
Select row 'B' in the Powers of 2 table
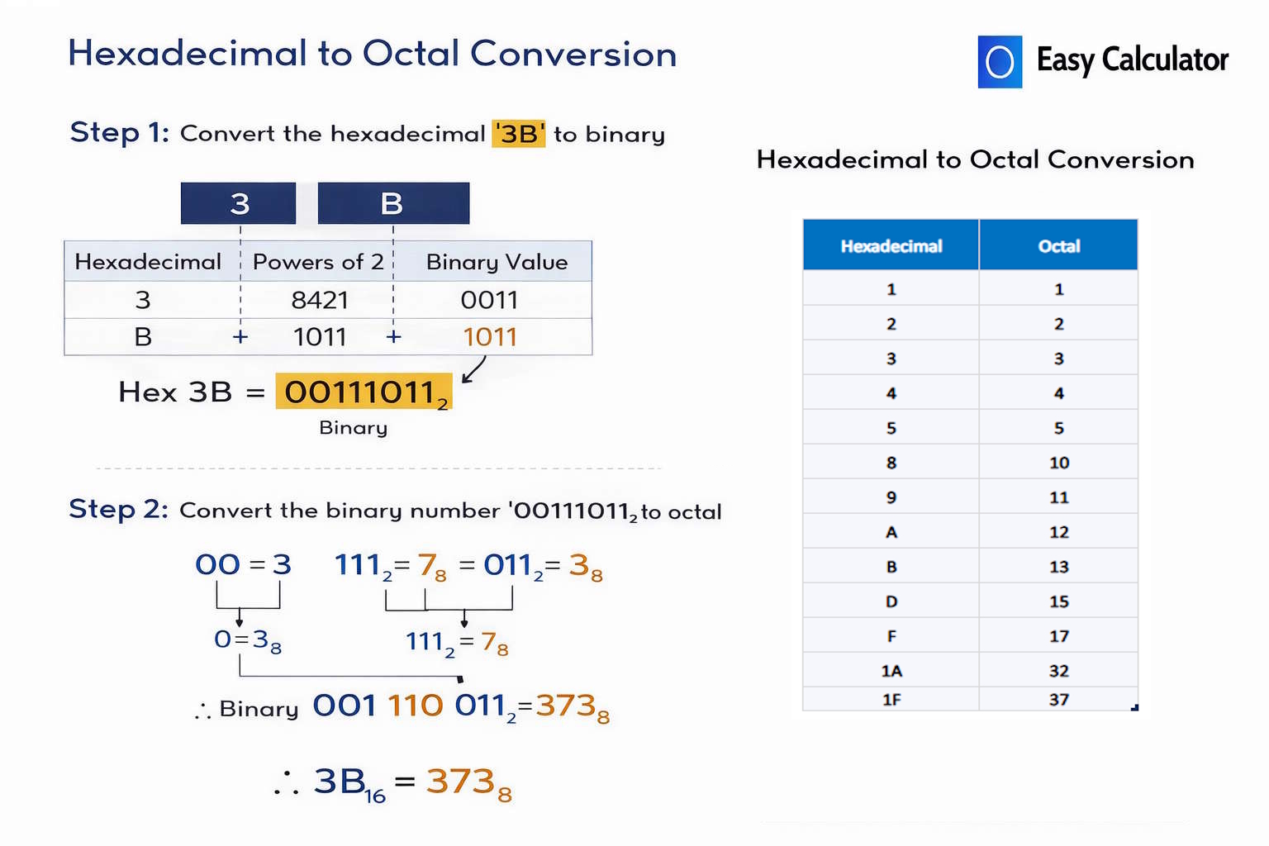[x=142, y=336]
